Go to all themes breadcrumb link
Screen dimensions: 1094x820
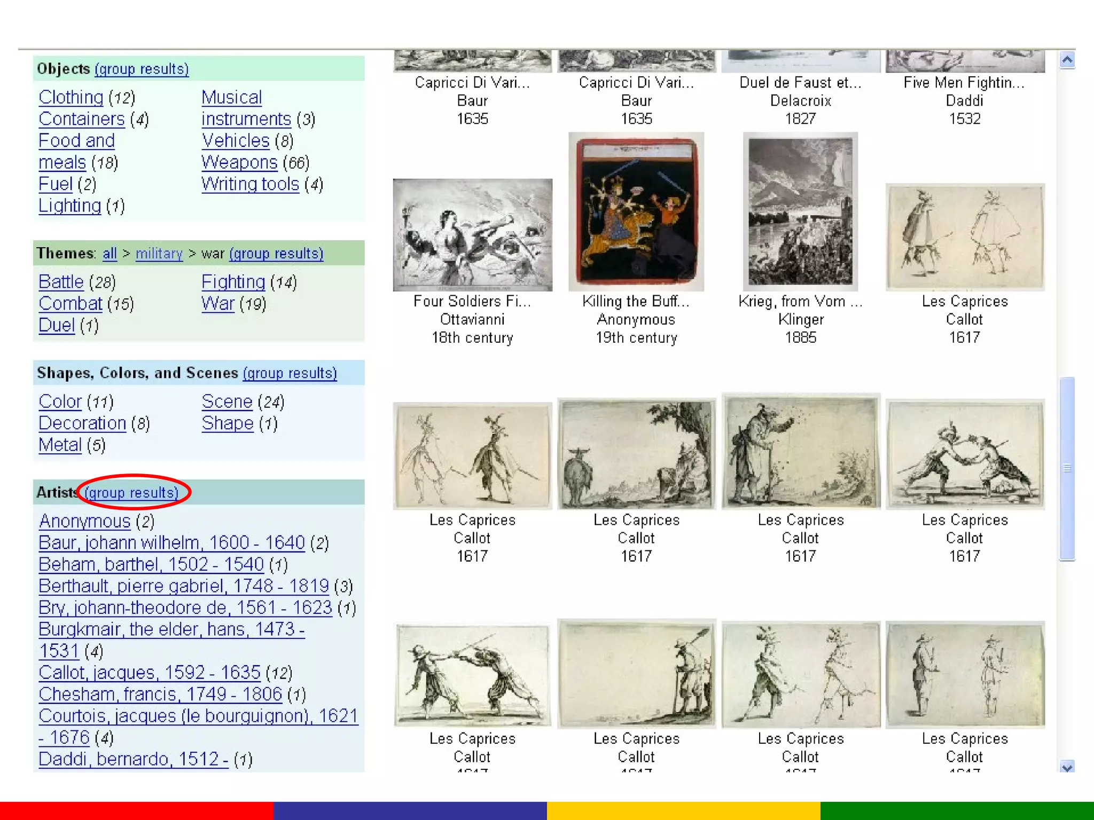point(110,253)
